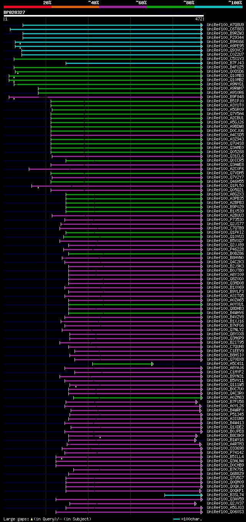Open hit UniRef100_Q93VC7
The width and height of the screenshot is (246, 522).
click(x=225, y=50)
